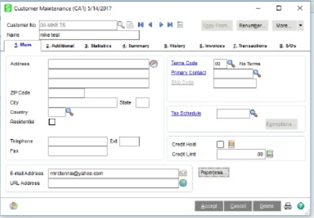Click the URL Address field
The image size is (314, 218).
pyautogui.click(x=113, y=183)
